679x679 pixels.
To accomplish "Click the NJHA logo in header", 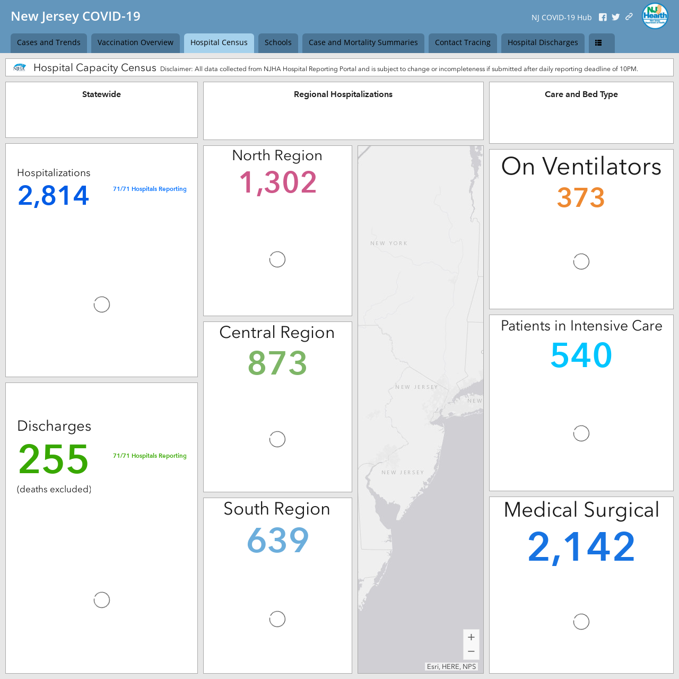I will 20,67.
